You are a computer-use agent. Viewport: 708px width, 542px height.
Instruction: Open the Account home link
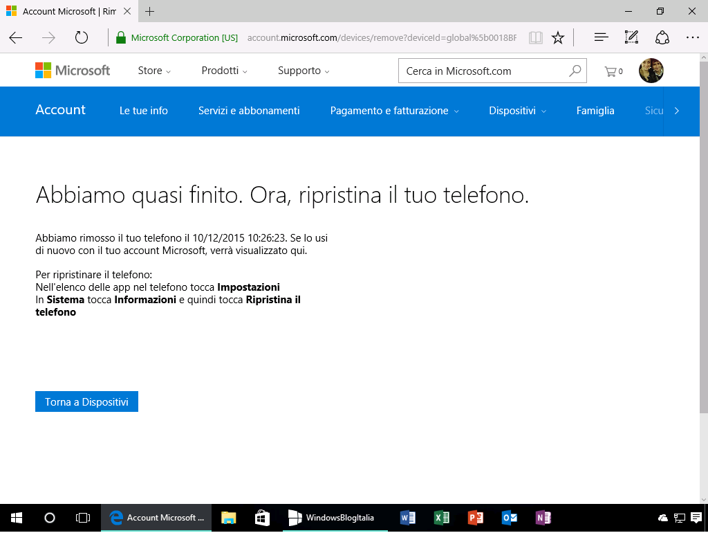(61, 110)
